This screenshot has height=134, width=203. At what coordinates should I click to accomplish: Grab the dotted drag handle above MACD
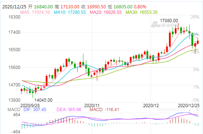pos(171,110)
